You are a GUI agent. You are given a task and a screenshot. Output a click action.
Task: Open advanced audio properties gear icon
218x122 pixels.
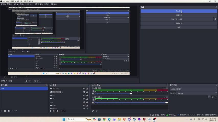pos(93,111)
